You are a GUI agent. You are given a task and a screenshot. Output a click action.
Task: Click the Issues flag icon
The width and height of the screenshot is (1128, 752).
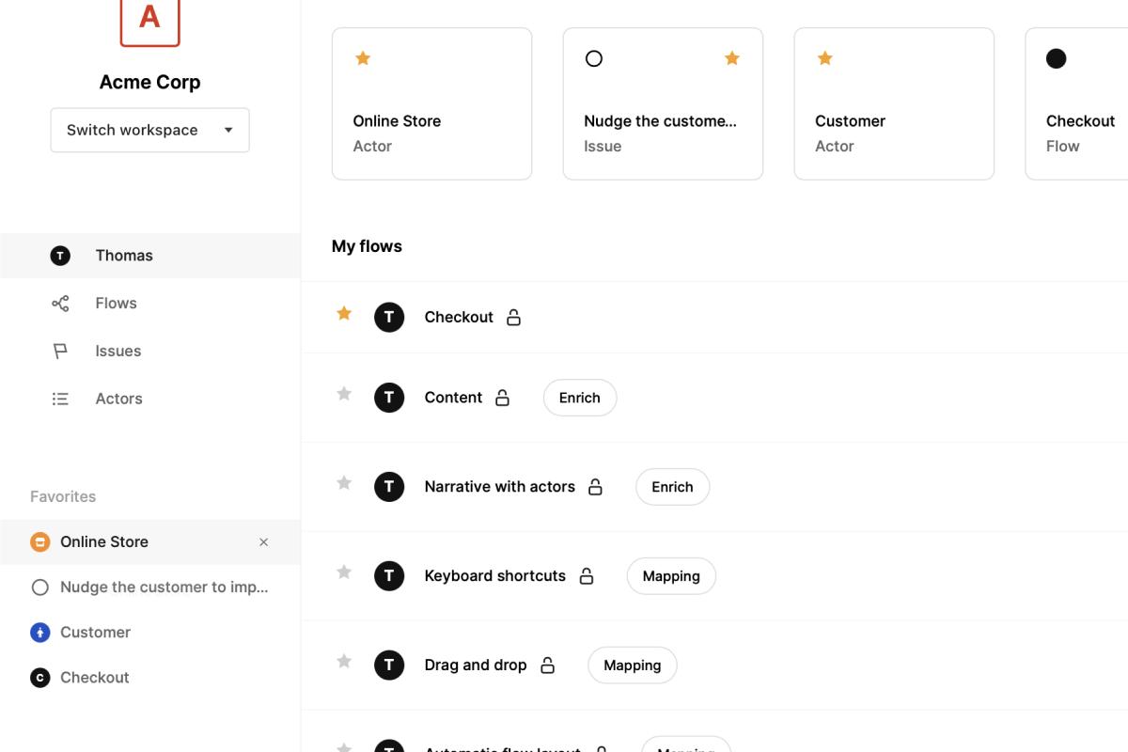60,352
